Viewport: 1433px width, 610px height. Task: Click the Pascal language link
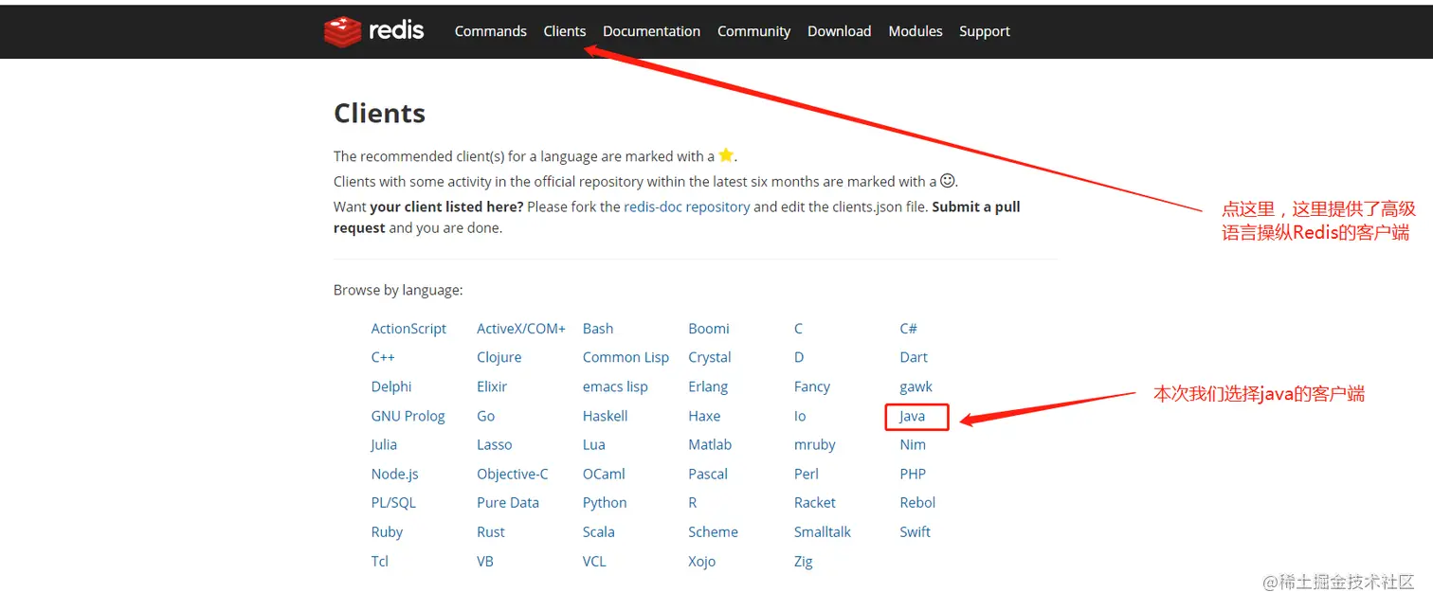(708, 474)
